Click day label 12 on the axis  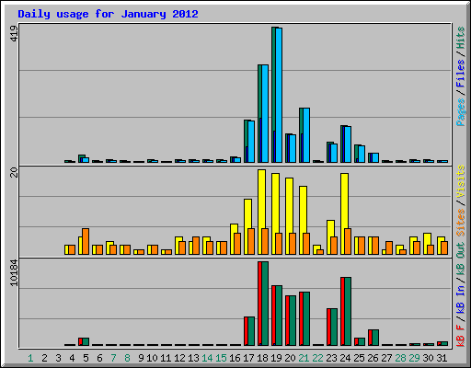pyautogui.click(x=179, y=358)
